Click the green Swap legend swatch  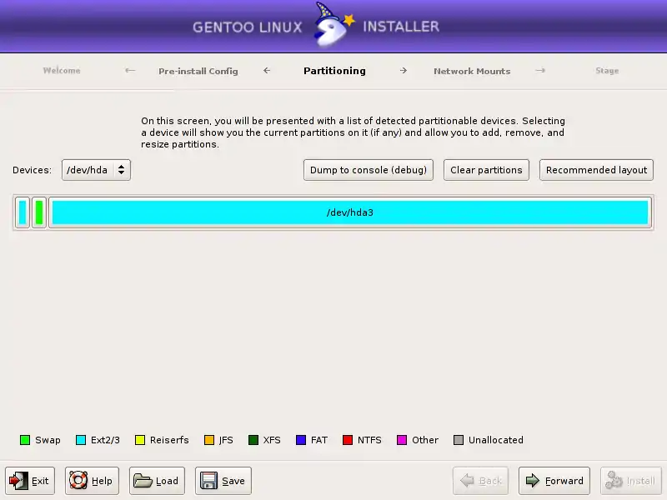tap(25, 440)
